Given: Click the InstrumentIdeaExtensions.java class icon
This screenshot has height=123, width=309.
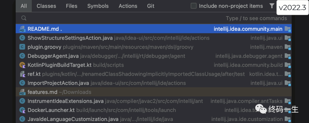Looking at the screenshot, I should click(23, 101).
